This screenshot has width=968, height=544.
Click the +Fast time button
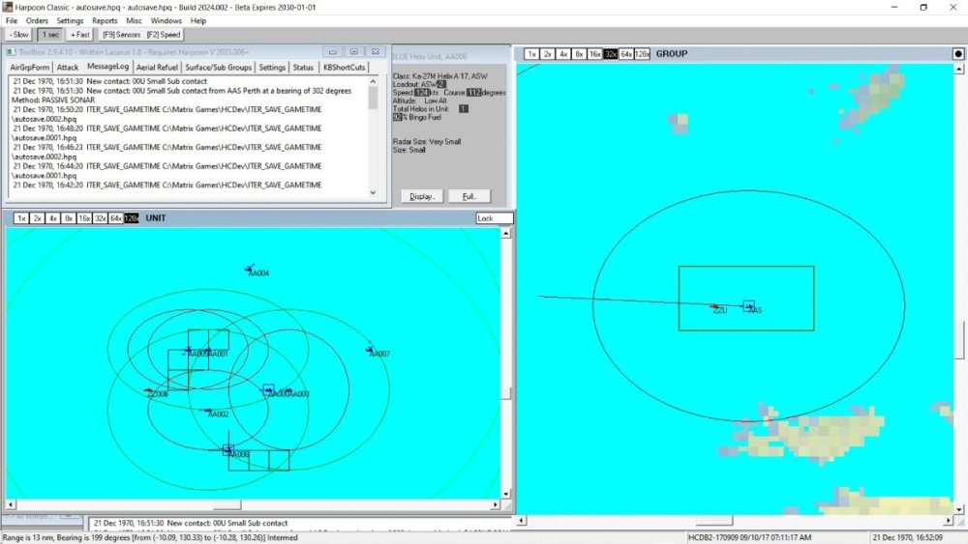[79, 35]
